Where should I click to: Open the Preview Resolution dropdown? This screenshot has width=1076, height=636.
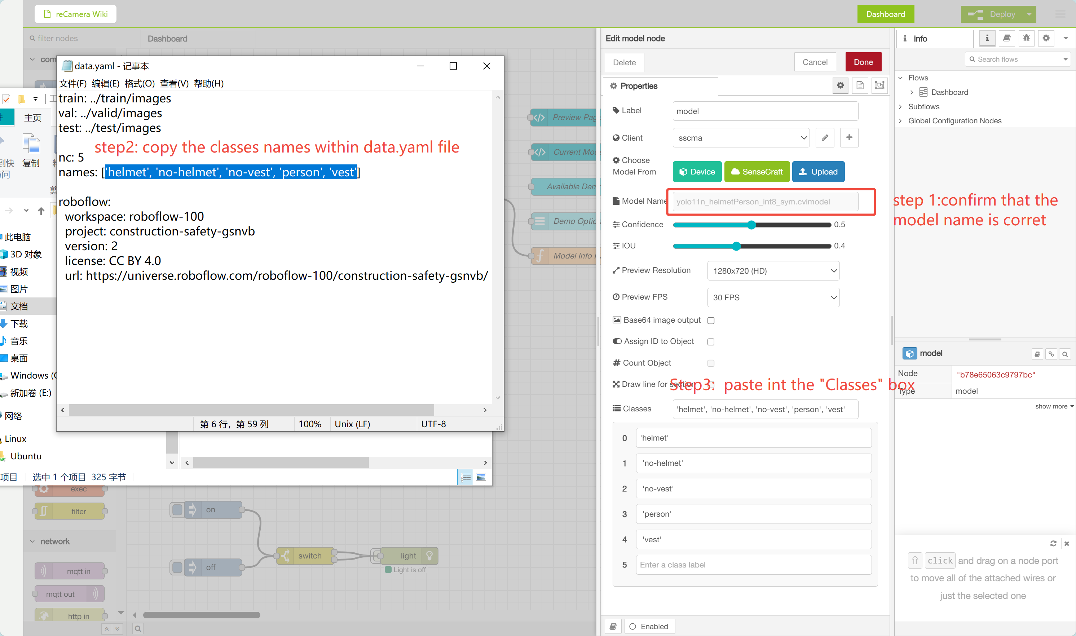[x=773, y=271]
